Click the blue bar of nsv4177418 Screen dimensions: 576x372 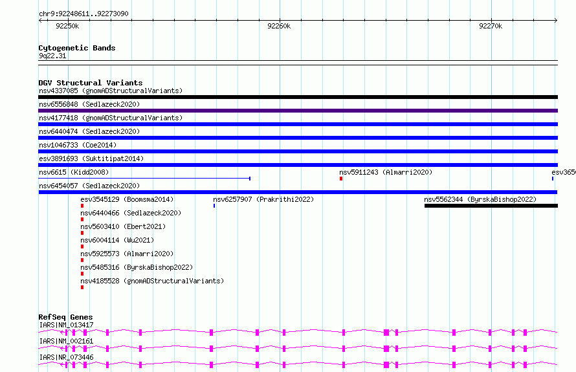coord(298,124)
